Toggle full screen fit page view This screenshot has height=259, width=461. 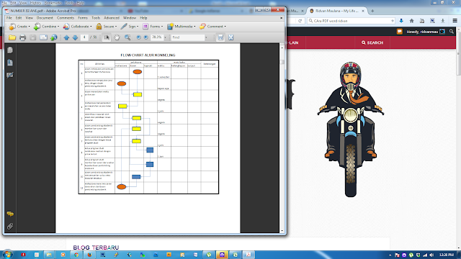click(x=230, y=37)
